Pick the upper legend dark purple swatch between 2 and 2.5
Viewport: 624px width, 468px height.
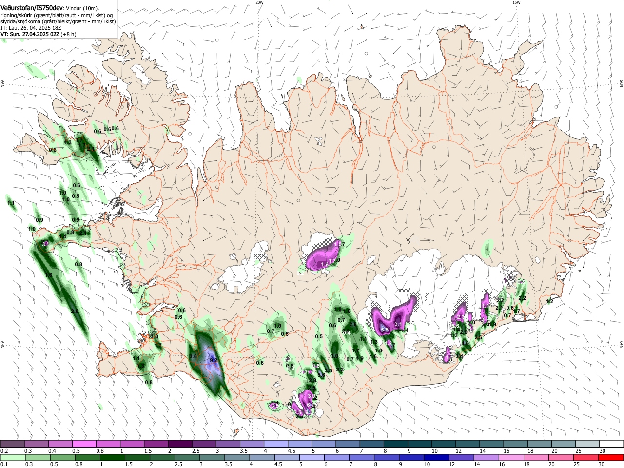point(180,444)
